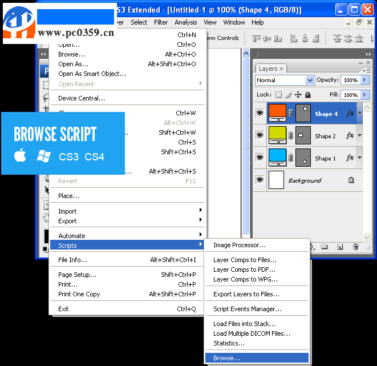Click Align horizontal centers icon
The width and height of the screenshot is (377, 366).
[x=305, y=38]
